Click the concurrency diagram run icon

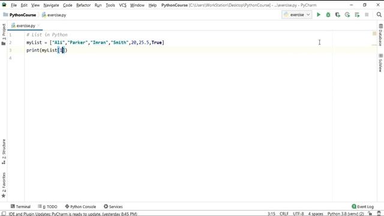pyautogui.click(x=357, y=14)
